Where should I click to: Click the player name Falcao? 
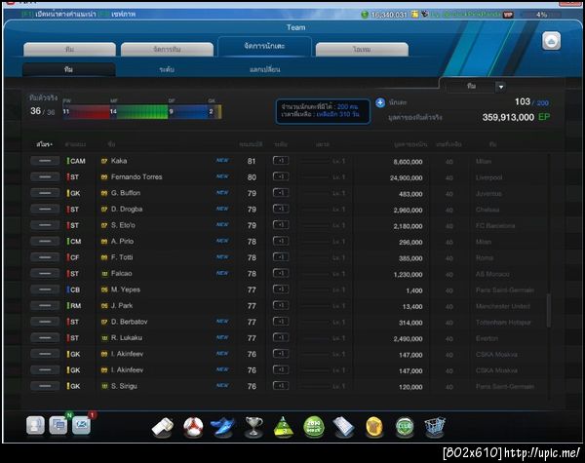coord(121,274)
